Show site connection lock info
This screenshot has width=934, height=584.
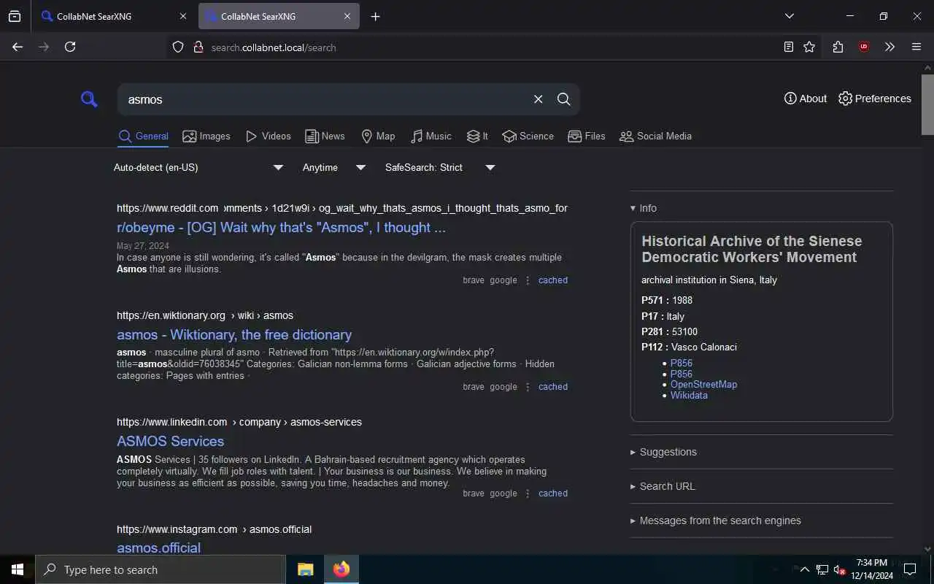[198, 47]
